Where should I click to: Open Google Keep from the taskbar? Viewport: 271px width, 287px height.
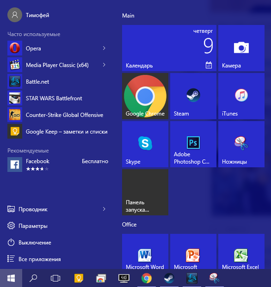(78, 278)
